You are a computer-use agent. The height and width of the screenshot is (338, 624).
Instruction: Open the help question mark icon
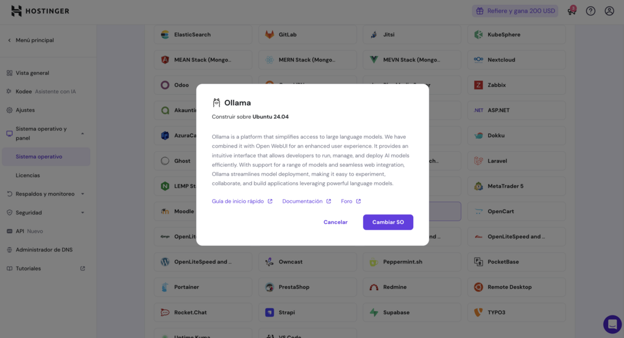point(590,11)
